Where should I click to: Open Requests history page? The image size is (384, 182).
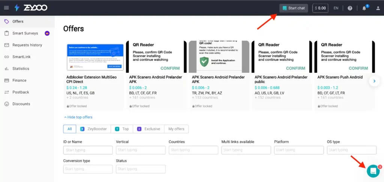(x=27, y=45)
